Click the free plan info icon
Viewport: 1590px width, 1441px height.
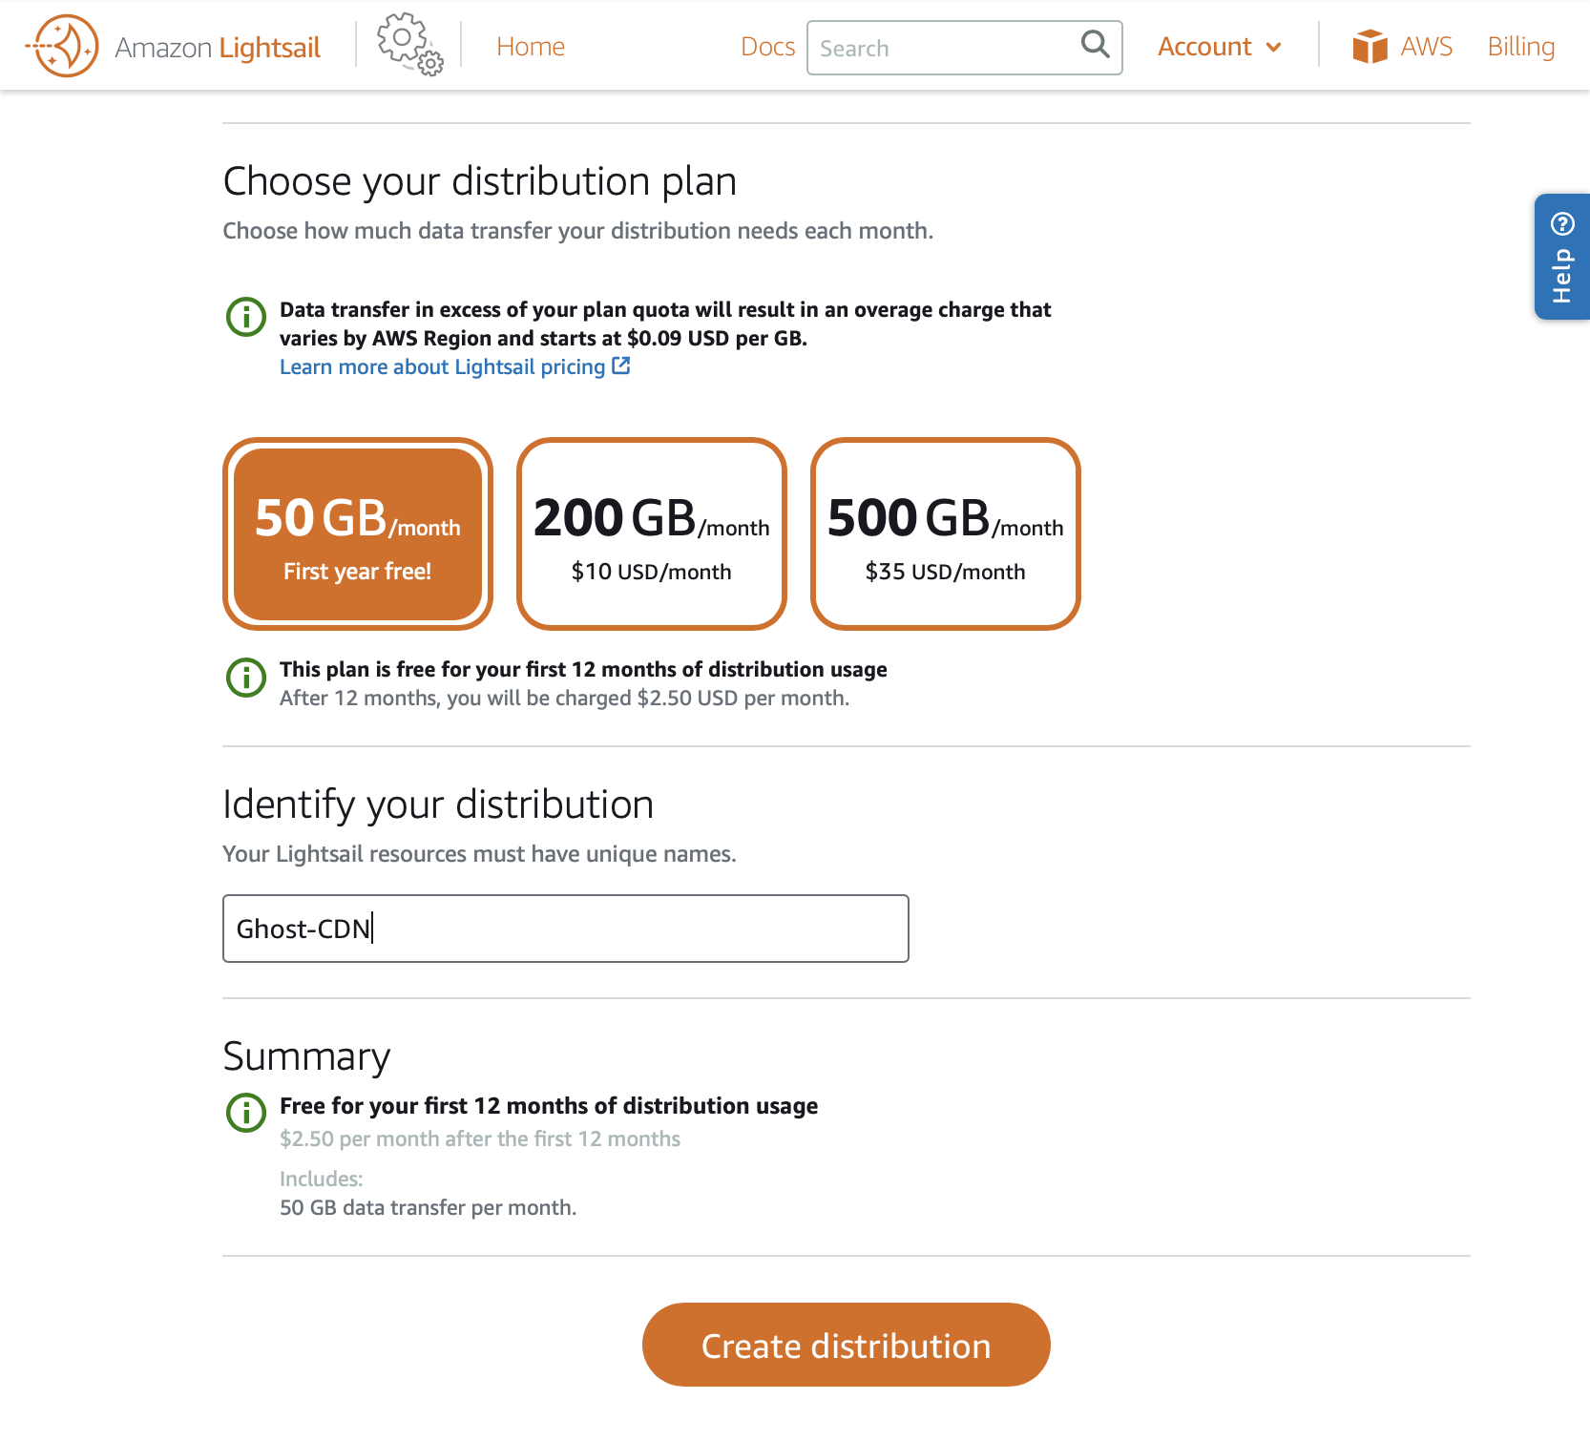[x=246, y=677]
